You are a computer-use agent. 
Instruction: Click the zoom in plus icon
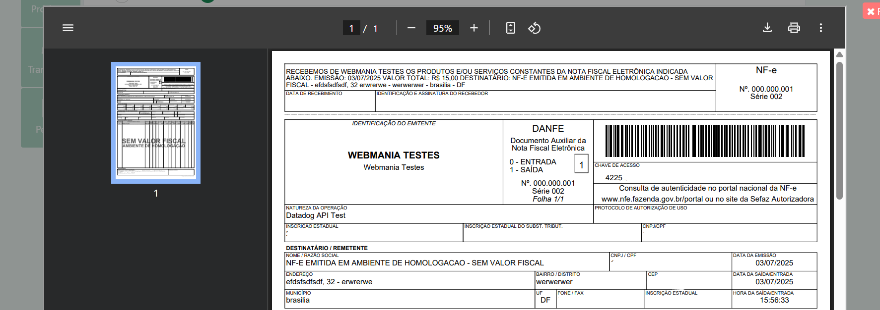point(474,28)
